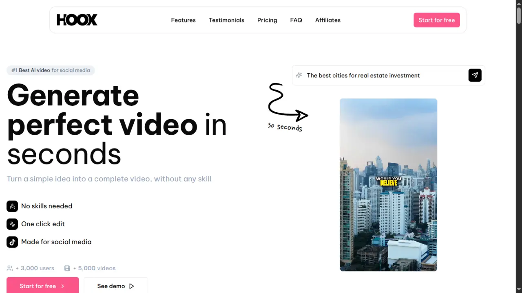The height and width of the screenshot is (293, 522).
Task: Click the See demo button
Action: click(x=115, y=286)
